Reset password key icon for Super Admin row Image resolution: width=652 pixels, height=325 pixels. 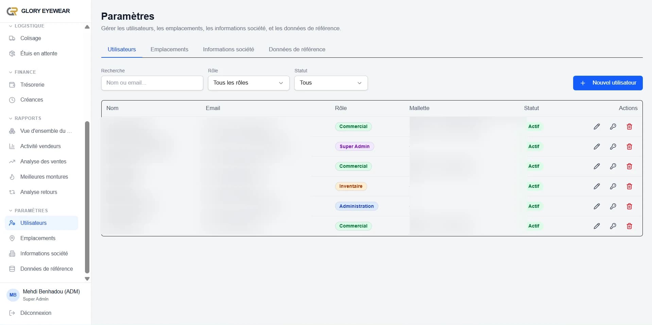(613, 147)
